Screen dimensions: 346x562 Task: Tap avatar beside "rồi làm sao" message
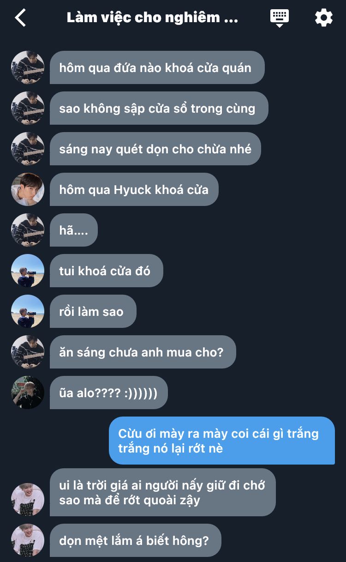click(28, 311)
